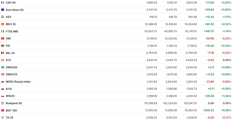Open the CAC 40 index link
The height and width of the screenshot is (121, 232).
(x=11, y=3)
